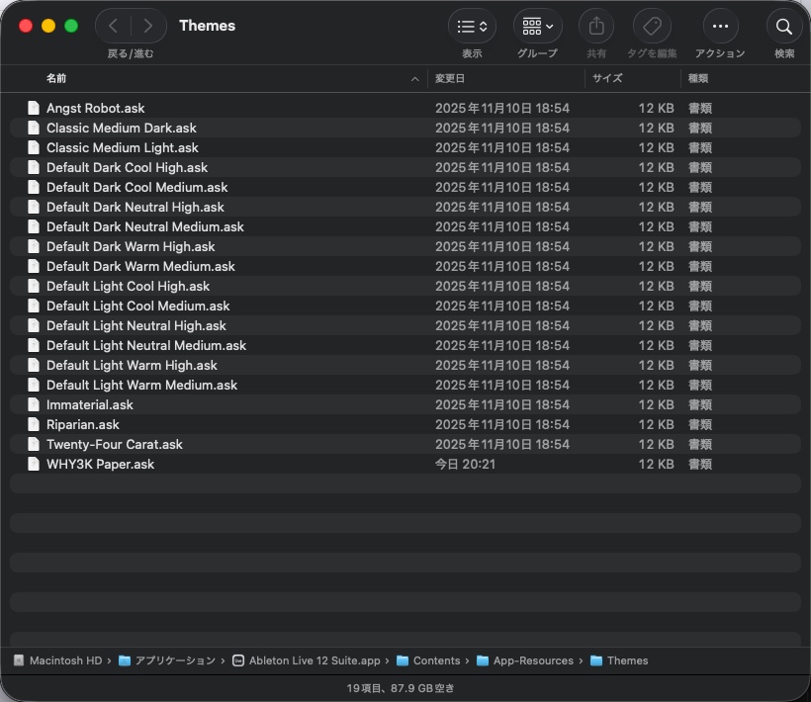
Task: Select the Default Light Neutral Medium.ask icon
Action: [34, 345]
